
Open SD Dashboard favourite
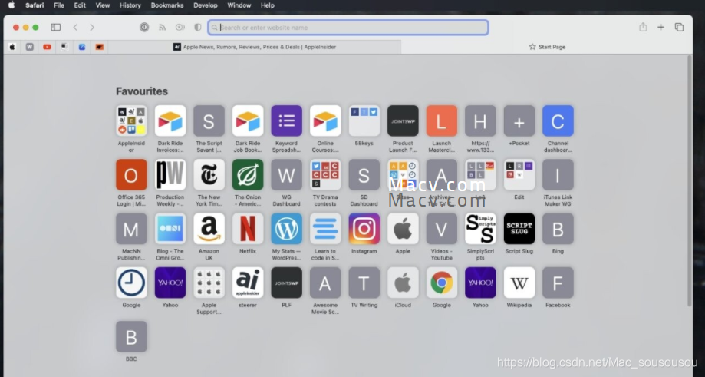tap(364, 174)
